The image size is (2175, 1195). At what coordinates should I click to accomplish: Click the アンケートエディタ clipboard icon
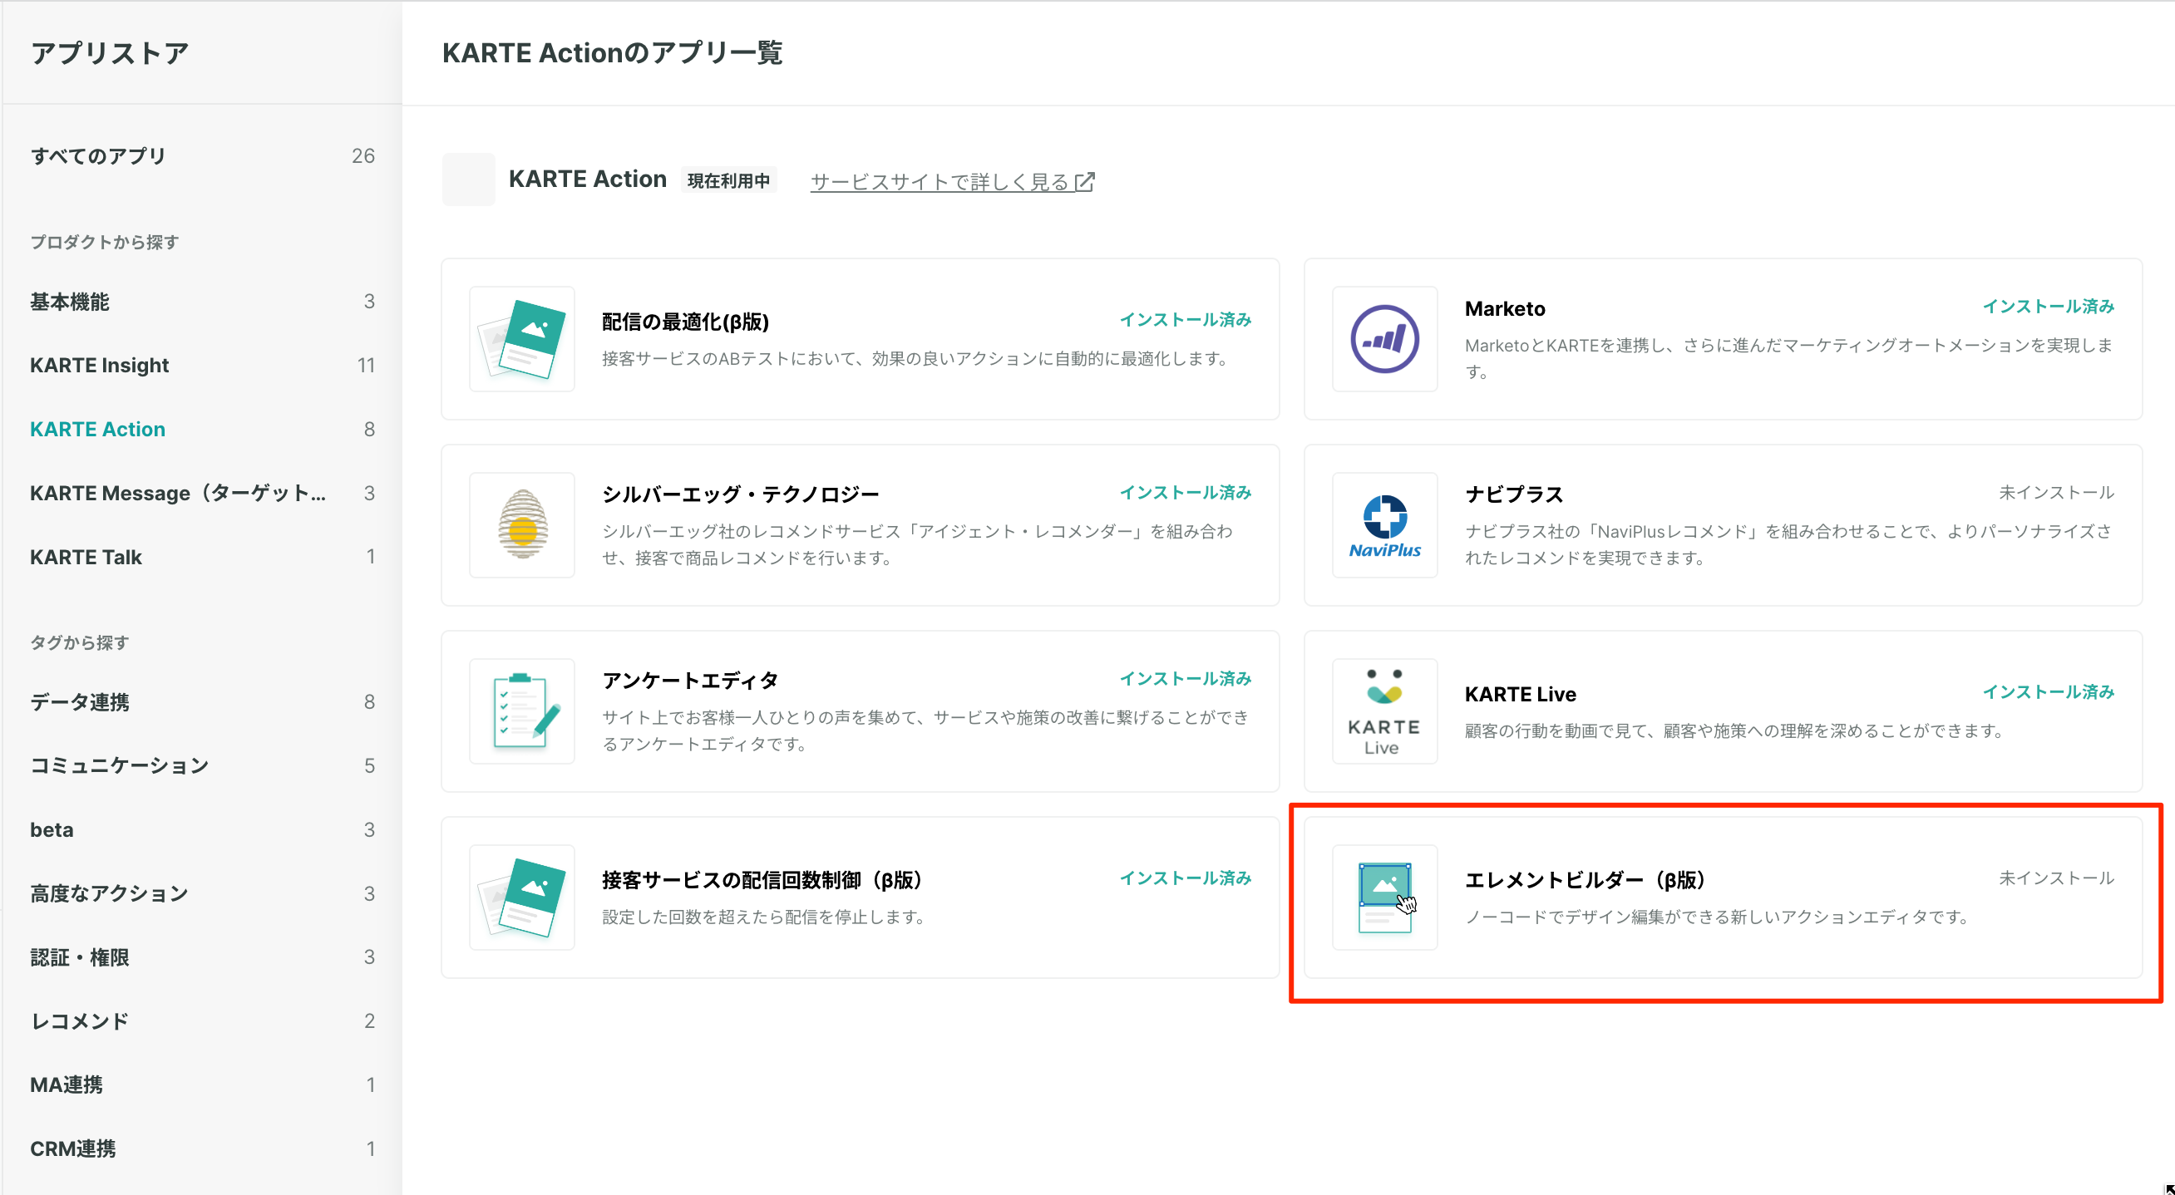[x=522, y=711]
